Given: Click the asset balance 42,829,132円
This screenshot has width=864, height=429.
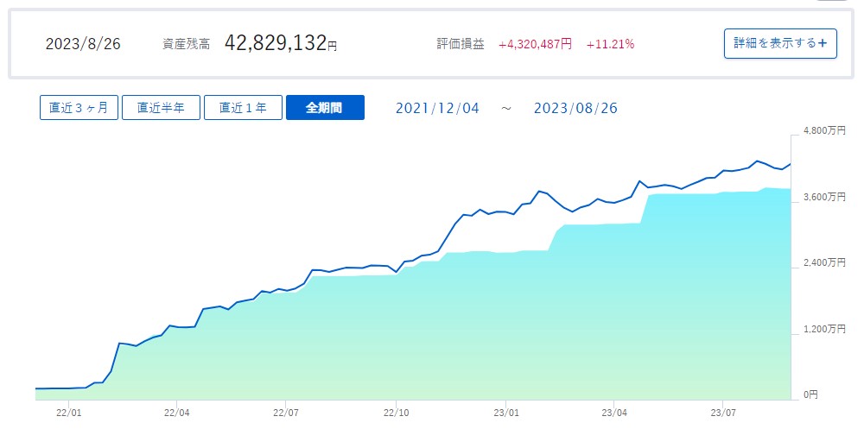Looking at the screenshot, I should click(x=281, y=43).
